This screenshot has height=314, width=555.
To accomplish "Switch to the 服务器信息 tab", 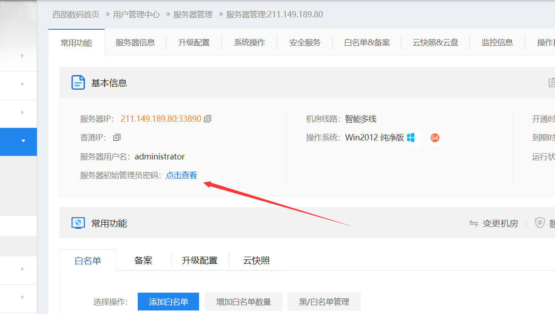I will pos(135,42).
